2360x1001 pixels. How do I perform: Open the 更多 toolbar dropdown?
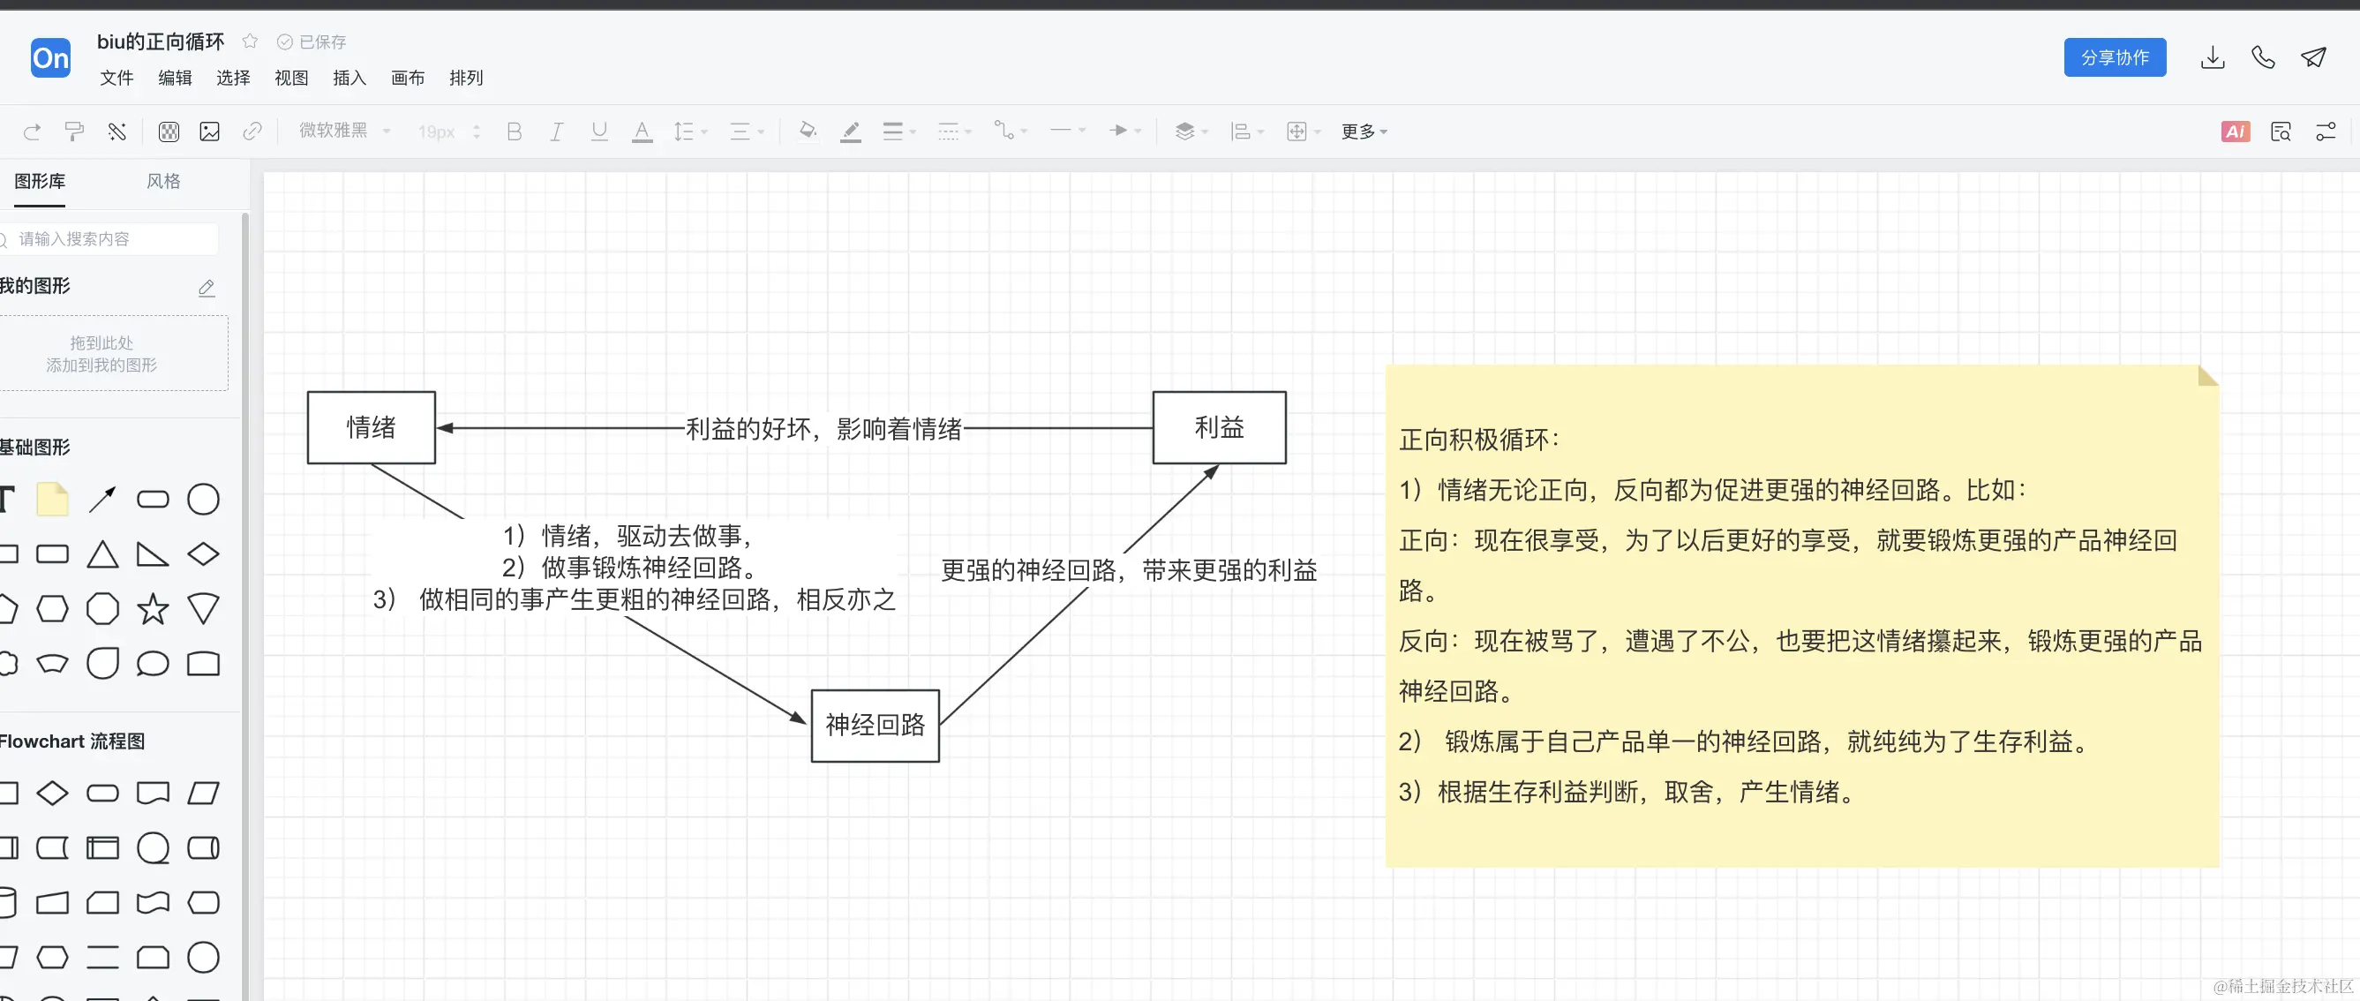pyautogui.click(x=1363, y=131)
